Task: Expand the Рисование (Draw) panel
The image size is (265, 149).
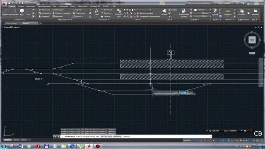Action: (x=19, y=20)
